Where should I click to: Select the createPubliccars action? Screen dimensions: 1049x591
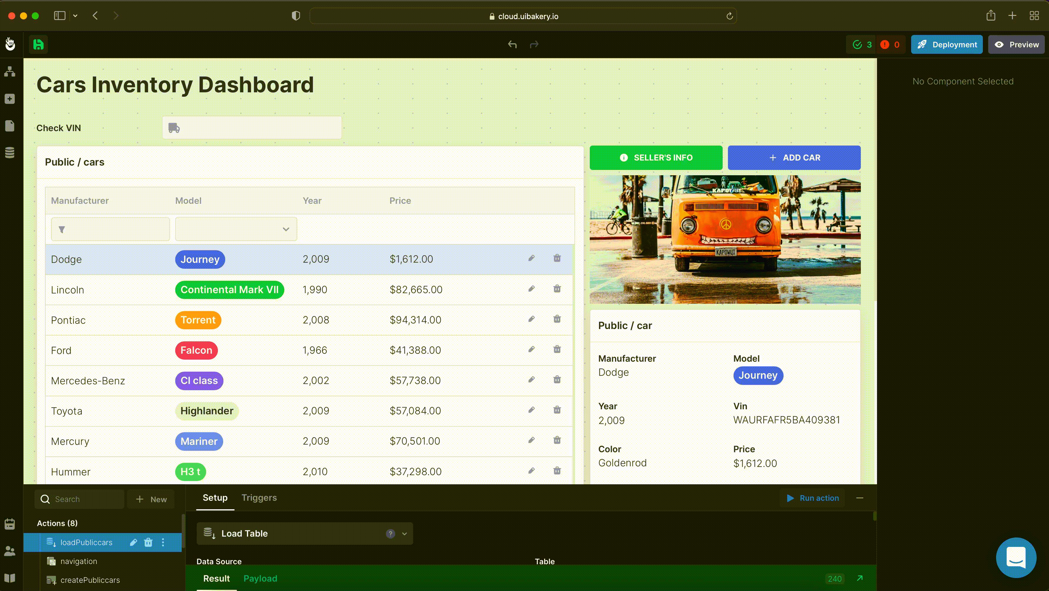[102, 580]
